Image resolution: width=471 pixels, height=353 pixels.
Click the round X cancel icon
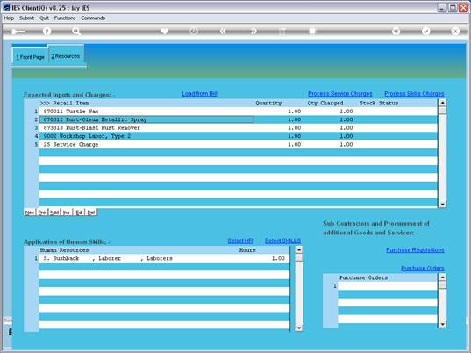pyautogui.click(x=455, y=31)
